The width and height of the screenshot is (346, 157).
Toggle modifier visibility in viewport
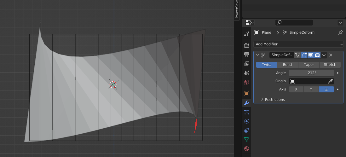(311, 55)
